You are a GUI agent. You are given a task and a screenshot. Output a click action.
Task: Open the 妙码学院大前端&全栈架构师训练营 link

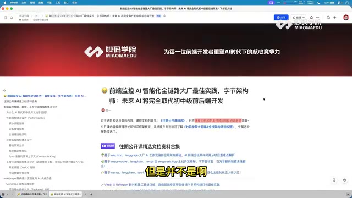pyautogui.click(x=209, y=127)
